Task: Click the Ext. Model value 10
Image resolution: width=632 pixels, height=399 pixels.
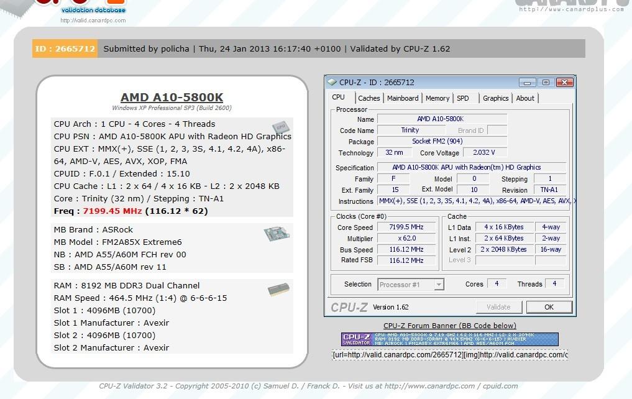Action: pyautogui.click(x=474, y=190)
